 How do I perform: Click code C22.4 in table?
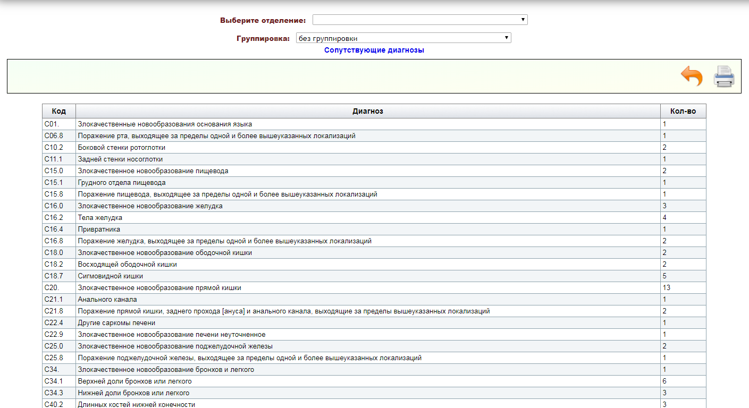pyautogui.click(x=53, y=322)
